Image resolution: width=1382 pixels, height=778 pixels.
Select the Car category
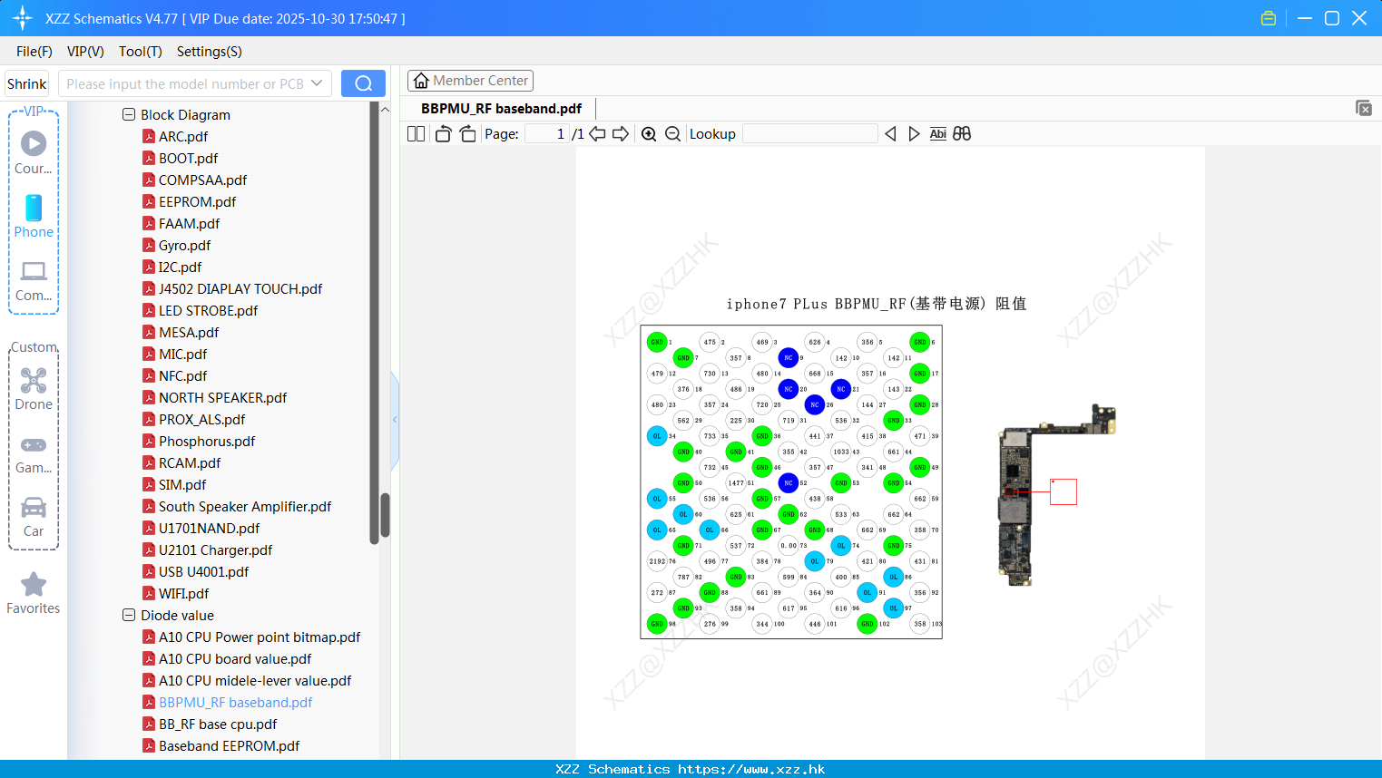coord(34,516)
